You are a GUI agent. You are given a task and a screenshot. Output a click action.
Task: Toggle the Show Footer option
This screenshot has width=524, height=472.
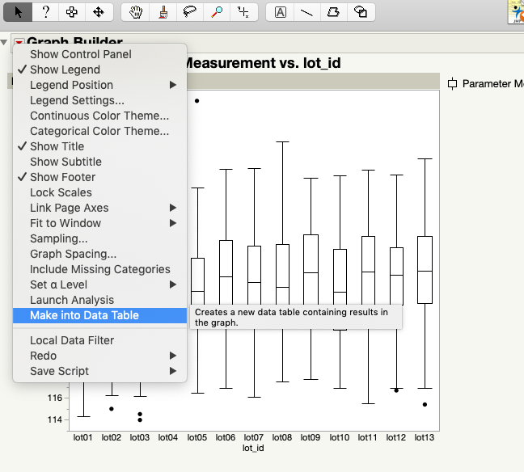click(x=99, y=177)
